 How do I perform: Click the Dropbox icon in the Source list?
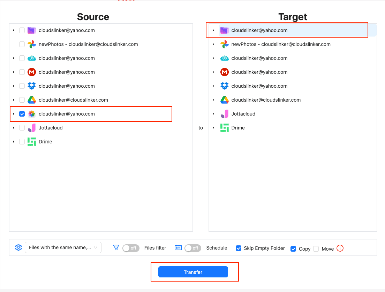coord(31,86)
